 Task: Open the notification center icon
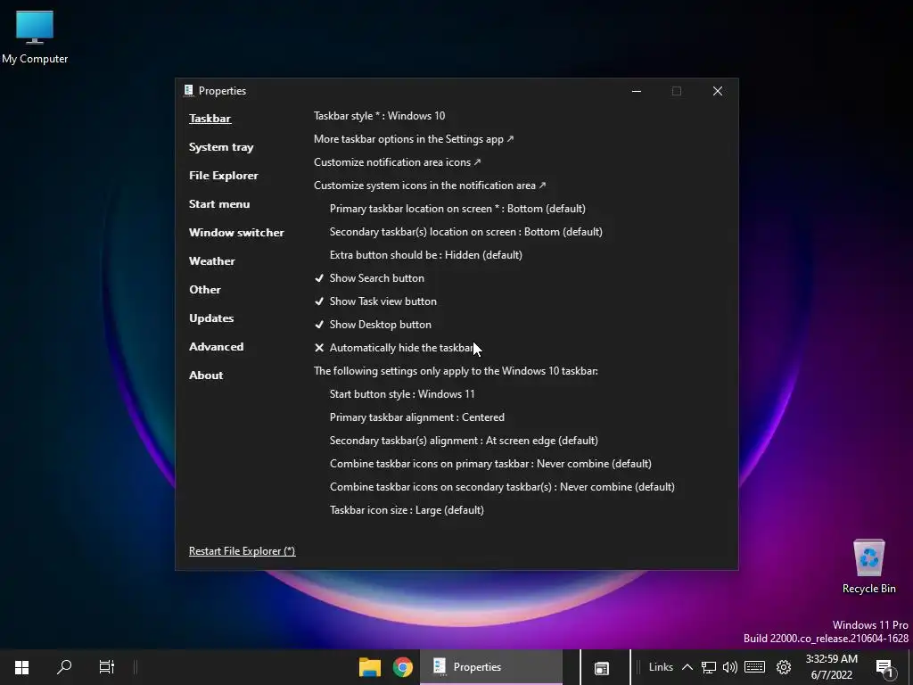click(884, 668)
